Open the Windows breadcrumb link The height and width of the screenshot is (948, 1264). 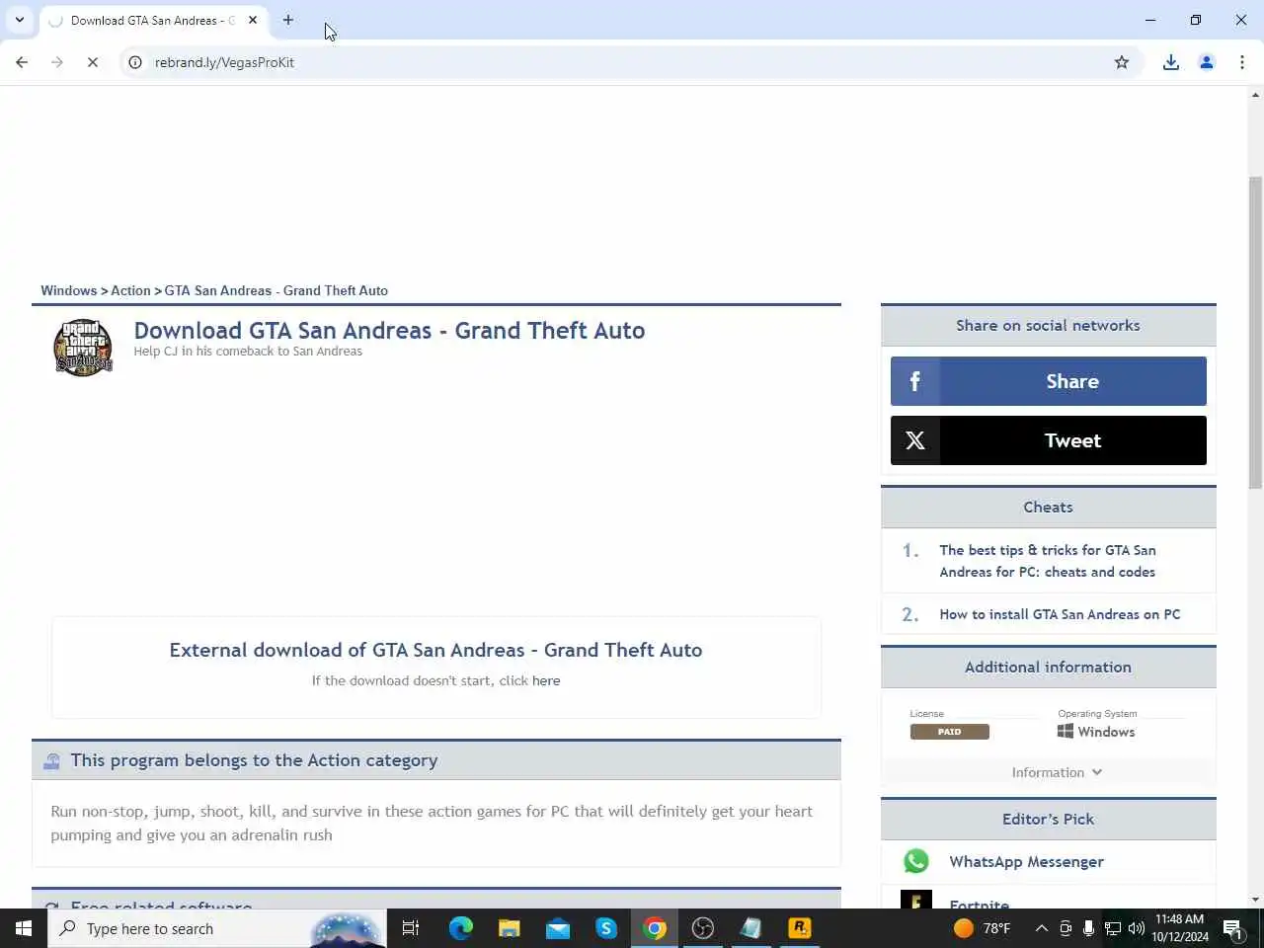[x=68, y=290]
